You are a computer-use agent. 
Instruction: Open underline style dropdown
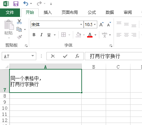(x=55, y=35)
